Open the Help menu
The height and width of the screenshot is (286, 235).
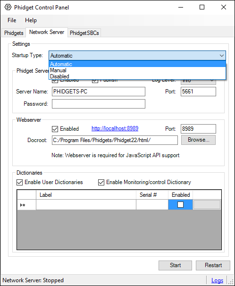[31, 20]
